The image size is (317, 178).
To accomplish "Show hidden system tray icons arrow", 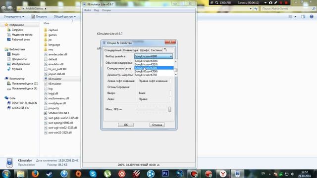I will click(x=269, y=174).
